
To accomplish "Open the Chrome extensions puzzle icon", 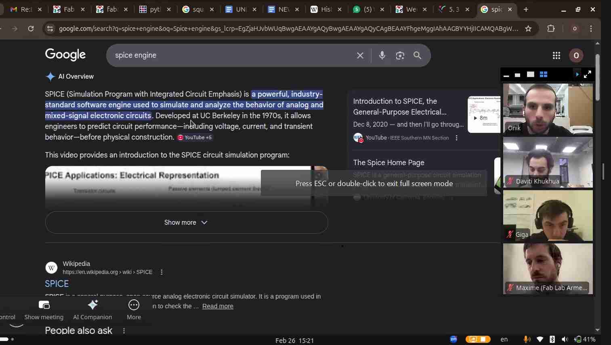I will (551, 29).
